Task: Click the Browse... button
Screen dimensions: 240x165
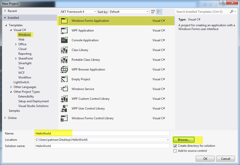Action: point(184,140)
